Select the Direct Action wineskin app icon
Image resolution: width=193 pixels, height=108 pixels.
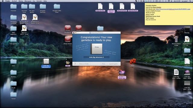click(68, 39)
